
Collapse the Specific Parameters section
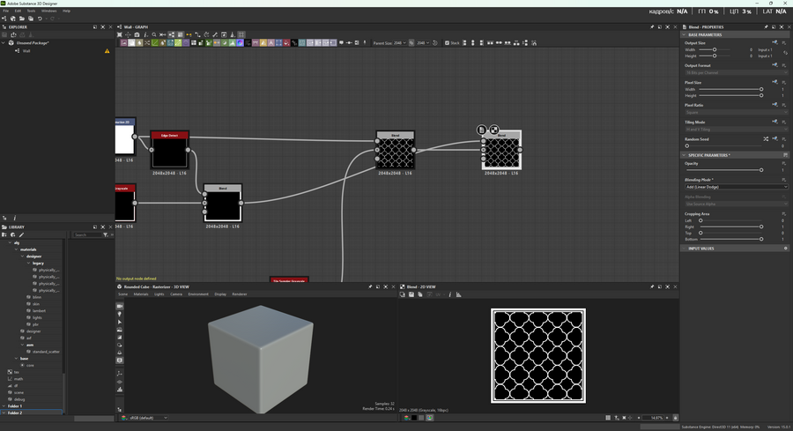(x=686, y=155)
